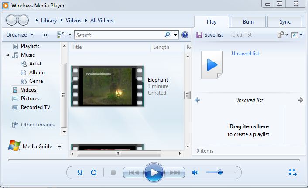This screenshot has height=188, width=308.
Task: Click the Elephant video title text
Action: tap(158, 80)
